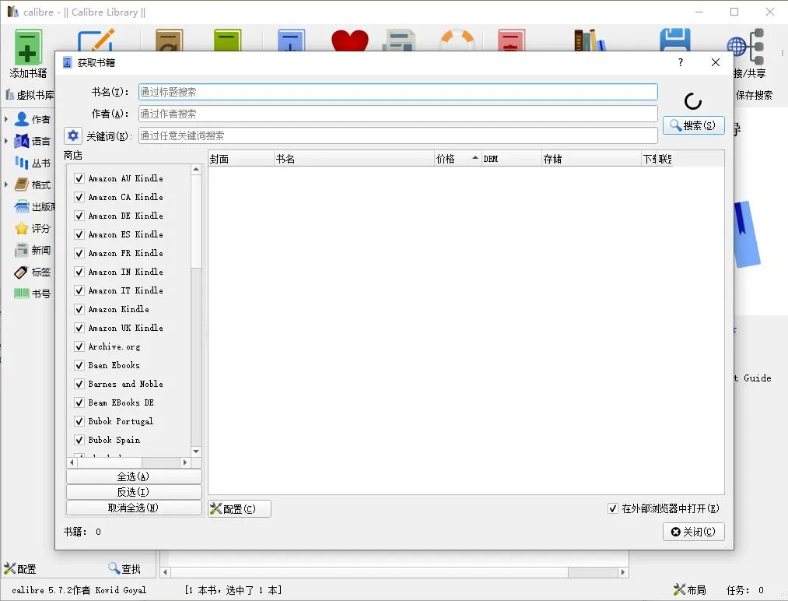This screenshot has height=601, width=788.
Task: Click the Connect/share globe icon
Action: coord(746,47)
